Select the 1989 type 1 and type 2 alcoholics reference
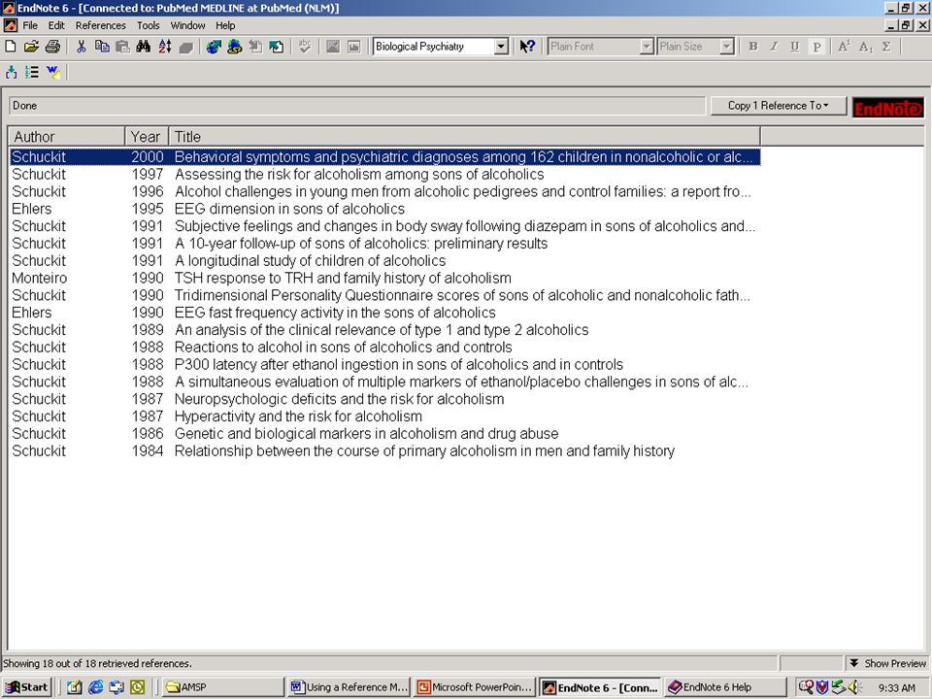 pos(384,329)
